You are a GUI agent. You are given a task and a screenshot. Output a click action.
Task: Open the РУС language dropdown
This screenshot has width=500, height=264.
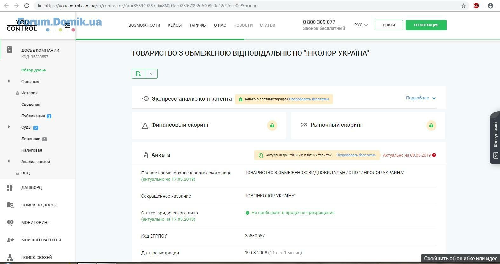pos(361,25)
